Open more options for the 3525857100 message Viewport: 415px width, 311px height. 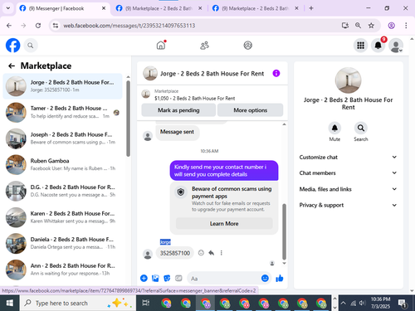[x=222, y=253]
